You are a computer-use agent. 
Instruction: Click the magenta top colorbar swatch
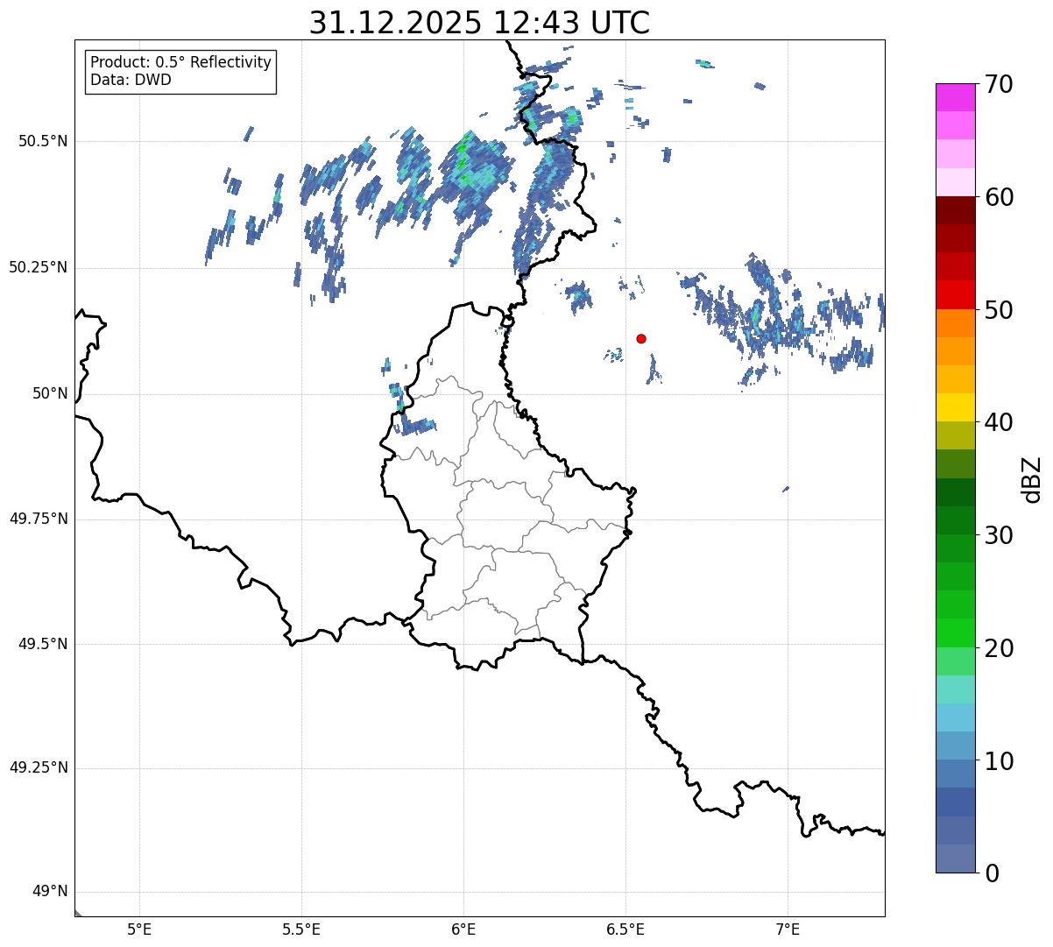click(955, 97)
